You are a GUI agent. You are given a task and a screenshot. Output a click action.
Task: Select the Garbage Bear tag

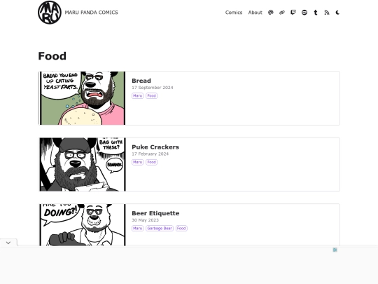coord(160,228)
